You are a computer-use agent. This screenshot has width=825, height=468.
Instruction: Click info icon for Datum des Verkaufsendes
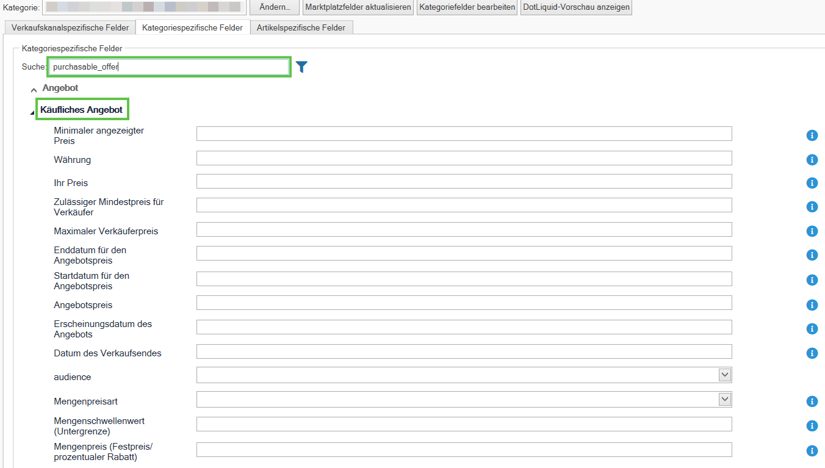[x=812, y=353]
